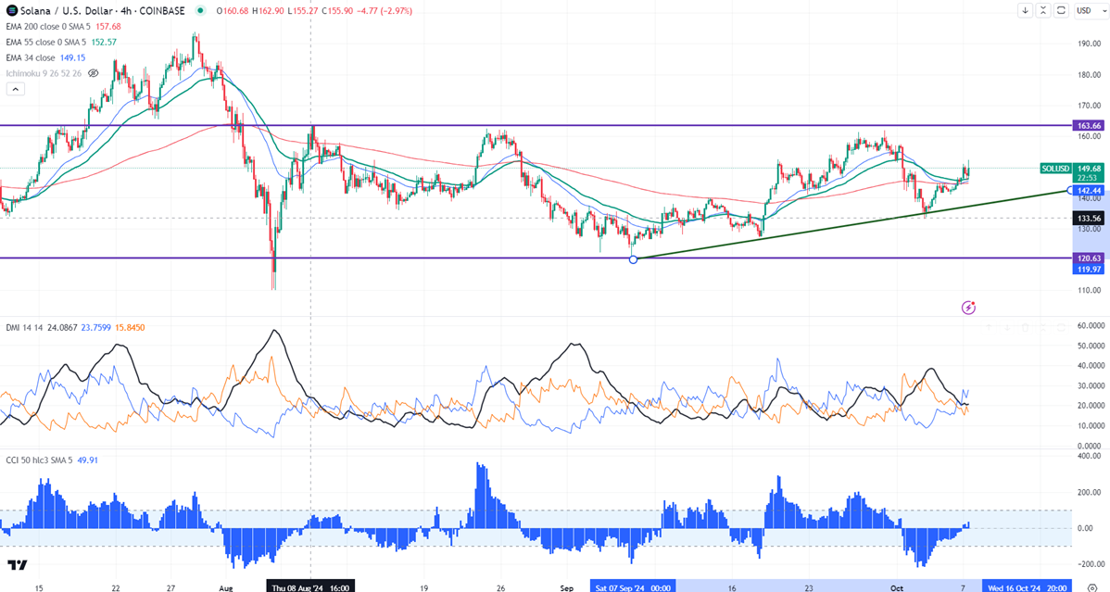
Task: Click the SOLUSD price label on axis
Action: [x=1055, y=169]
